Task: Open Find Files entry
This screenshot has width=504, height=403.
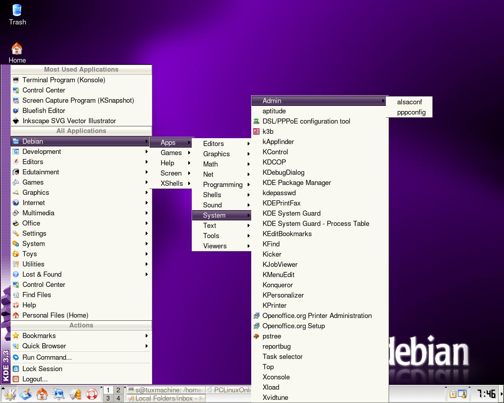Action: coord(81,295)
